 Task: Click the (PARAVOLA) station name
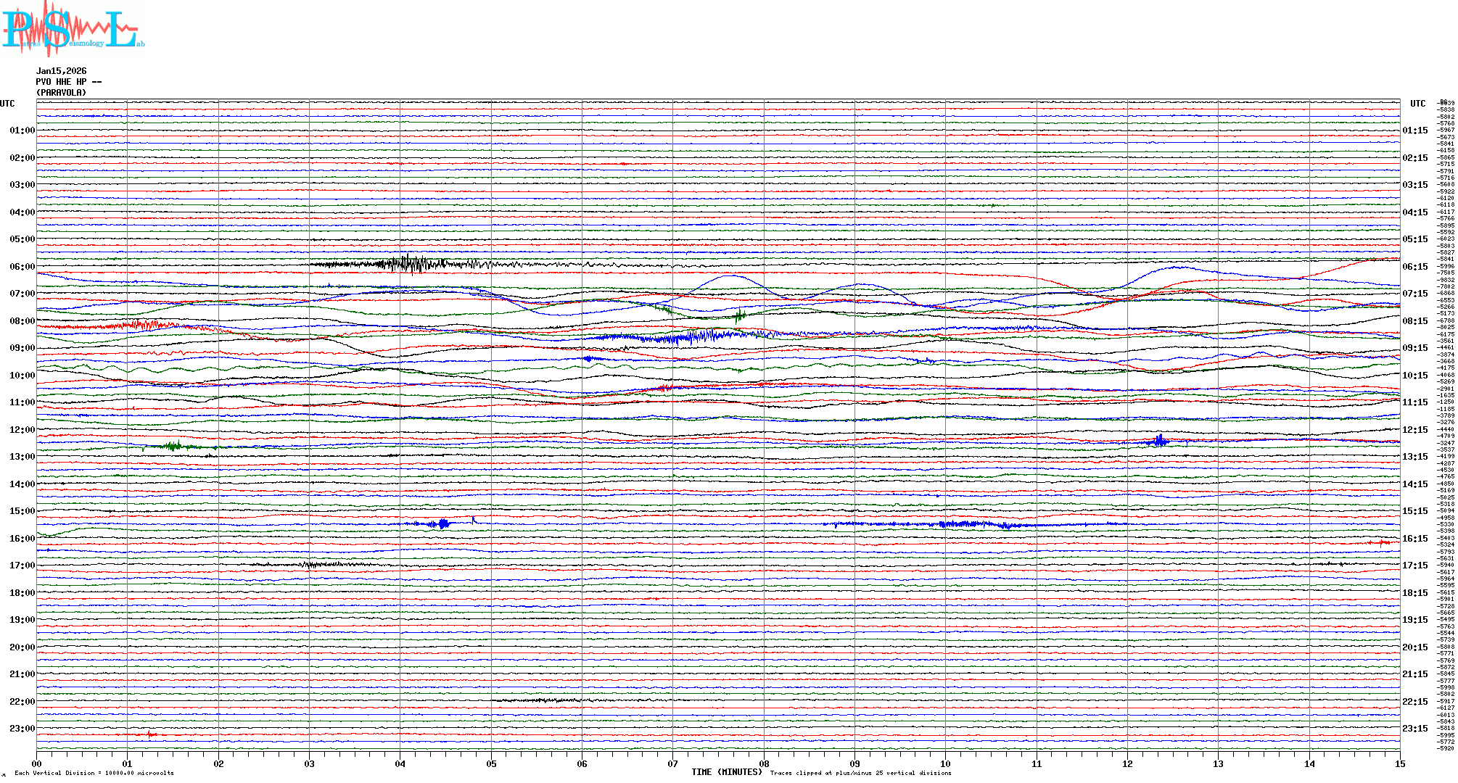pyautogui.click(x=62, y=93)
